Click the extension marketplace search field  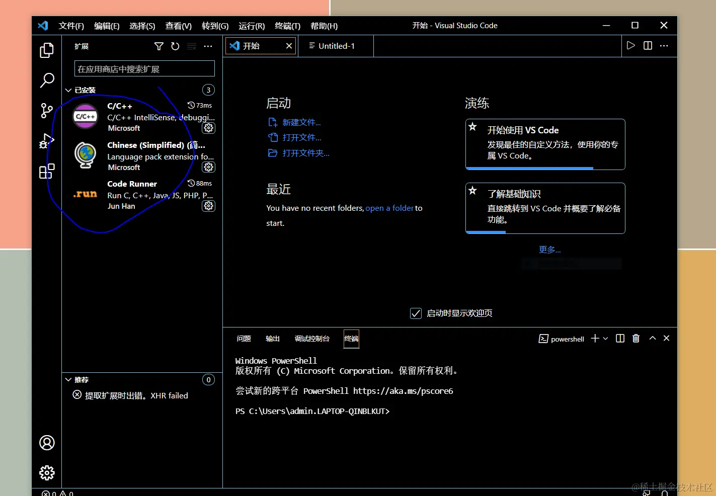(x=144, y=69)
